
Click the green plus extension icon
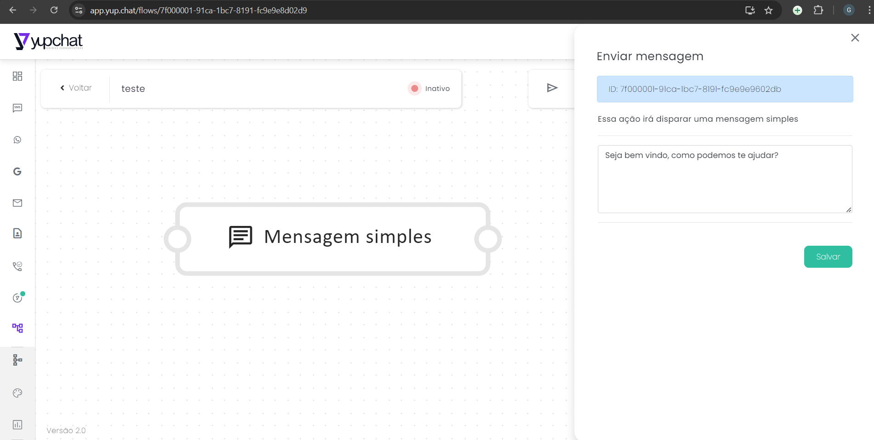798,10
